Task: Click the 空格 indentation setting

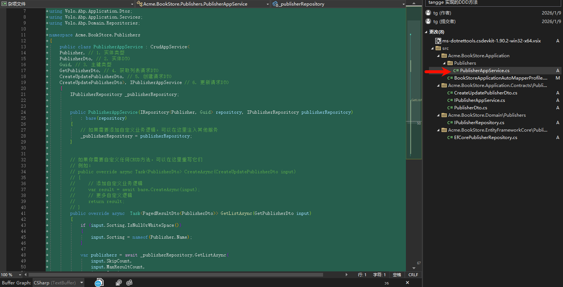Action: pyautogui.click(x=397, y=275)
